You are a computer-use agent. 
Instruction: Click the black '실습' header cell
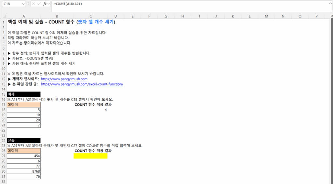coord(23,140)
